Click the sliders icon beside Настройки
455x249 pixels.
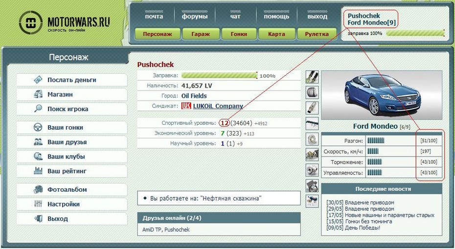tap(38, 204)
